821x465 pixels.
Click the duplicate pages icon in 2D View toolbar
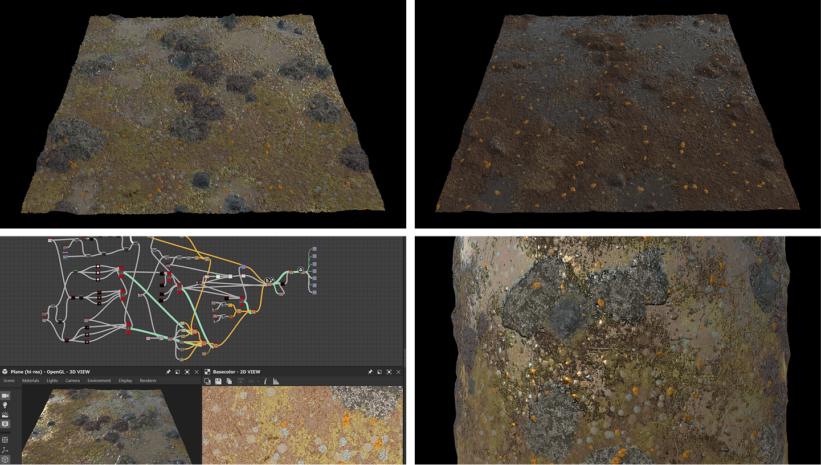[x=229, y=381]
